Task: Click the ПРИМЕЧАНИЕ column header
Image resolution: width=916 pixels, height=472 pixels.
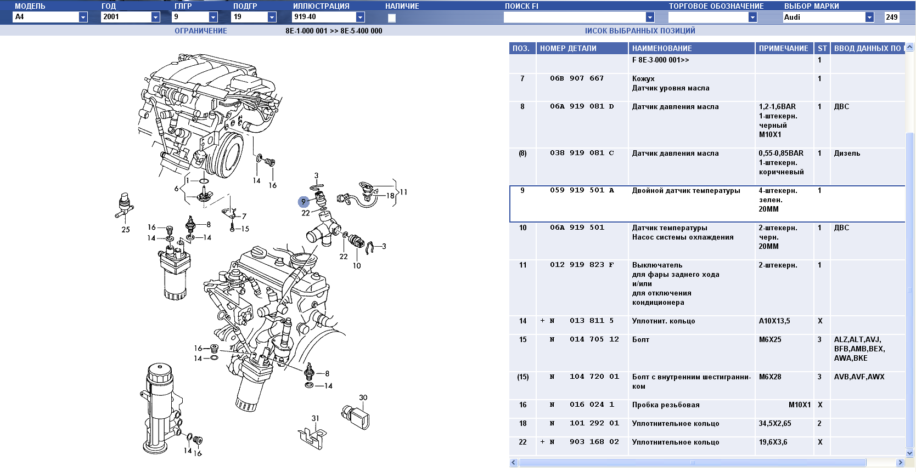Action: pyautogui.click(x=784, y=48)
